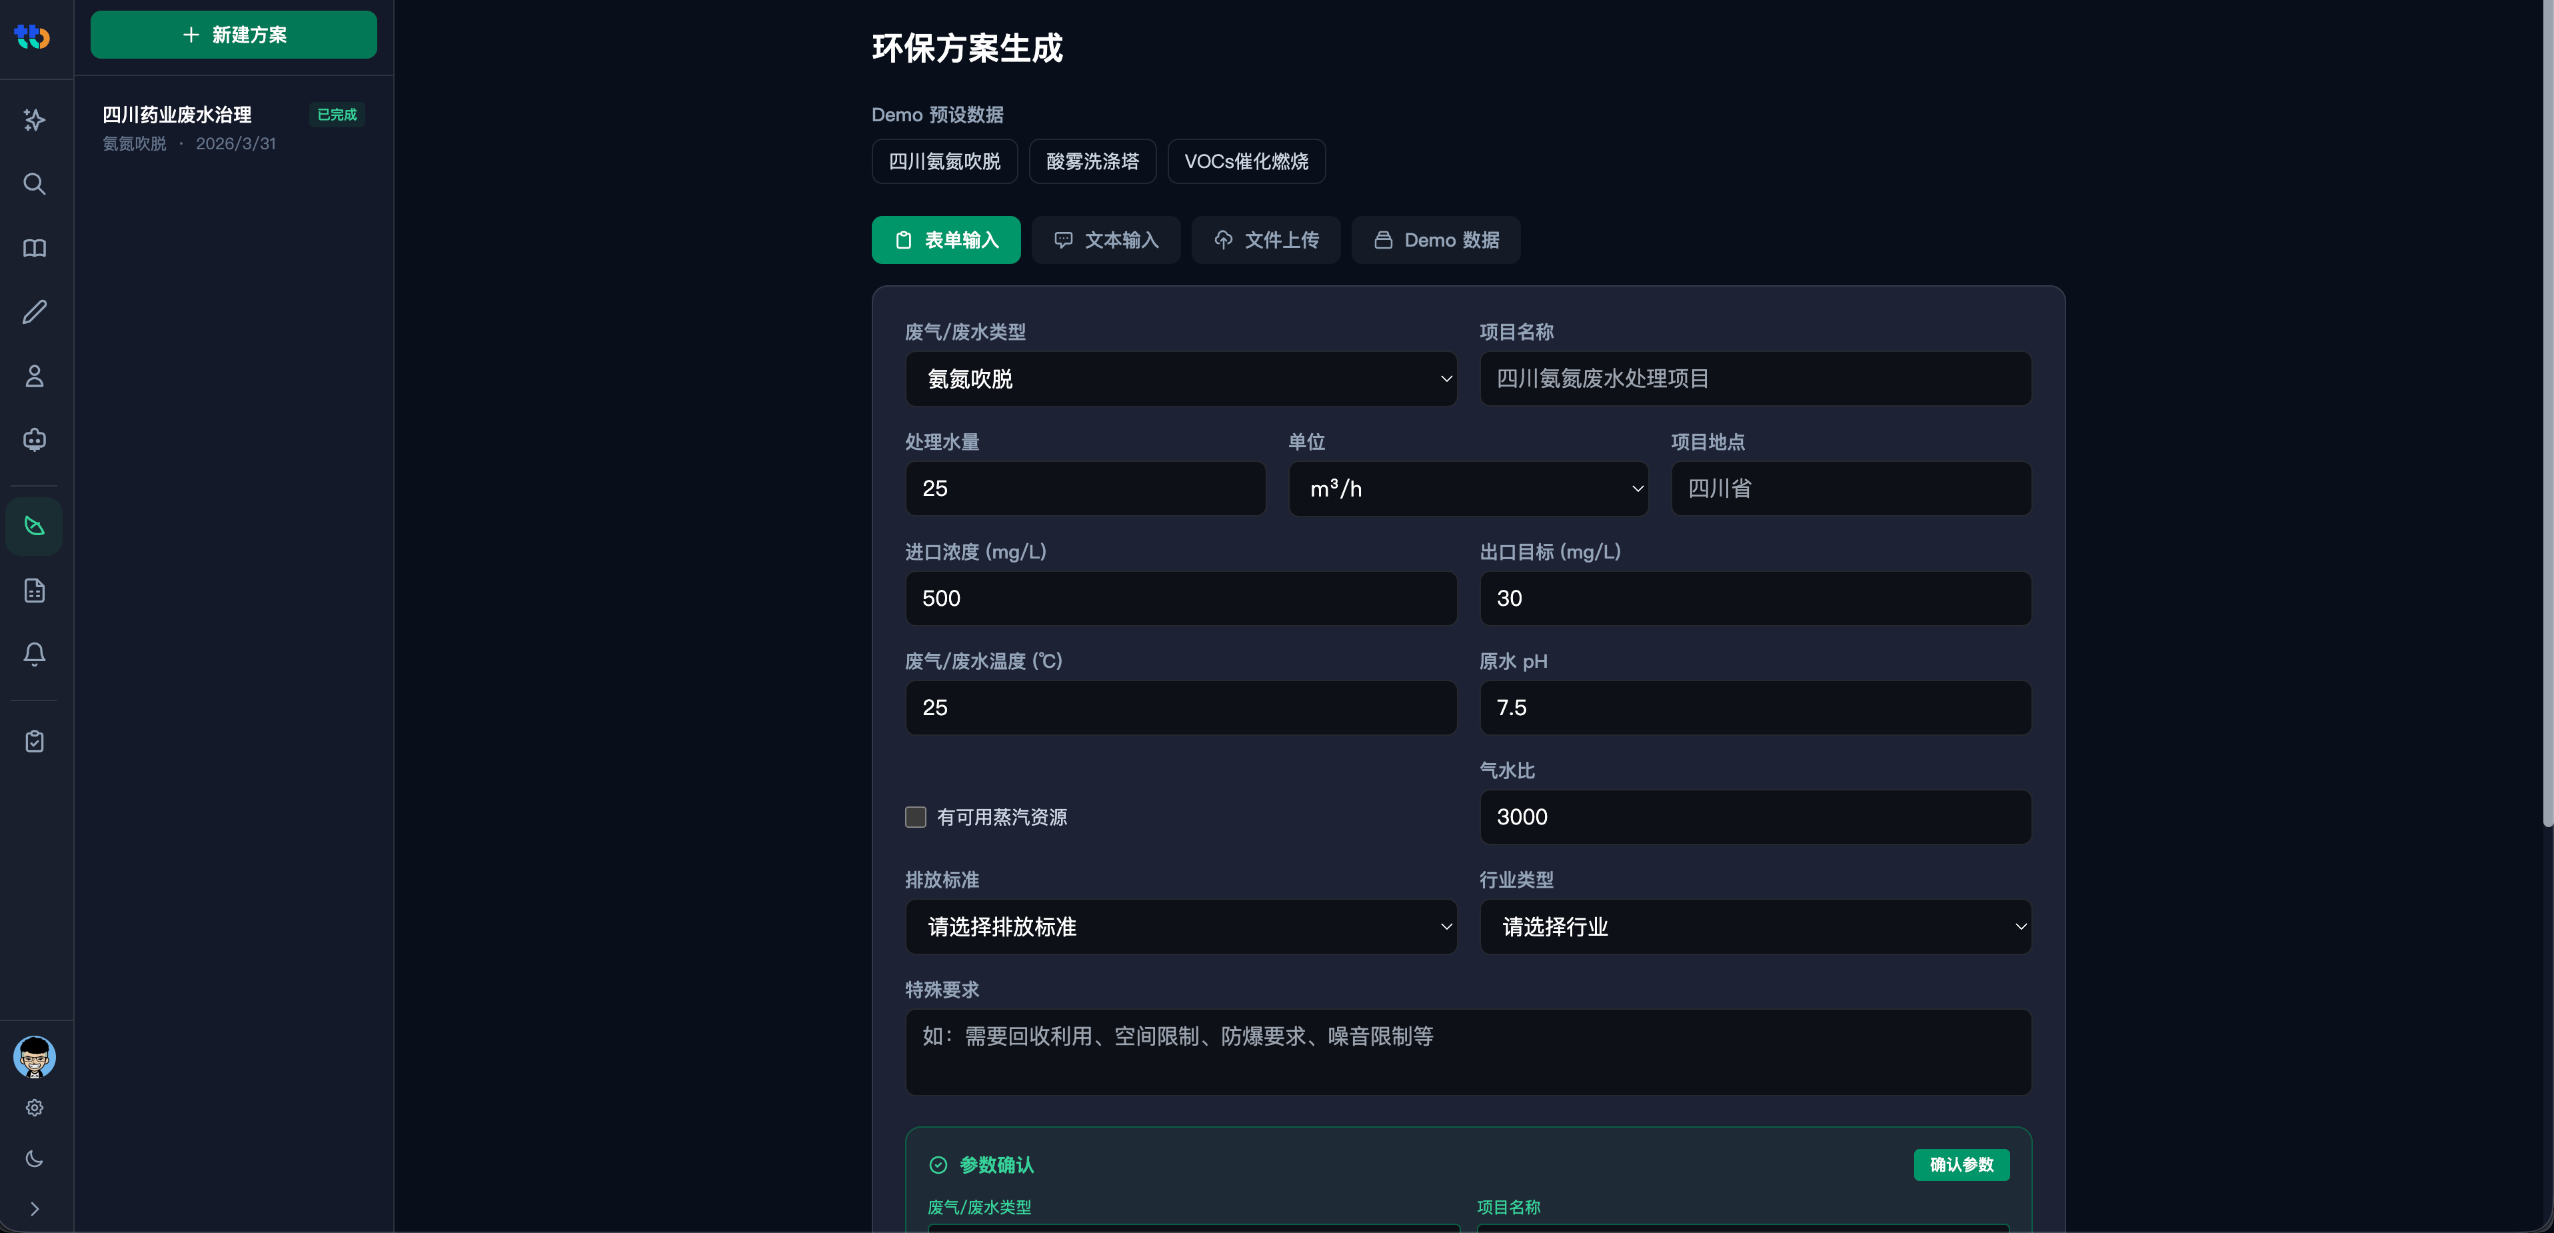This screenshot has width=2554, height=1233.
Task: Open notifications via the bell icon
Action: click(35, 654)
